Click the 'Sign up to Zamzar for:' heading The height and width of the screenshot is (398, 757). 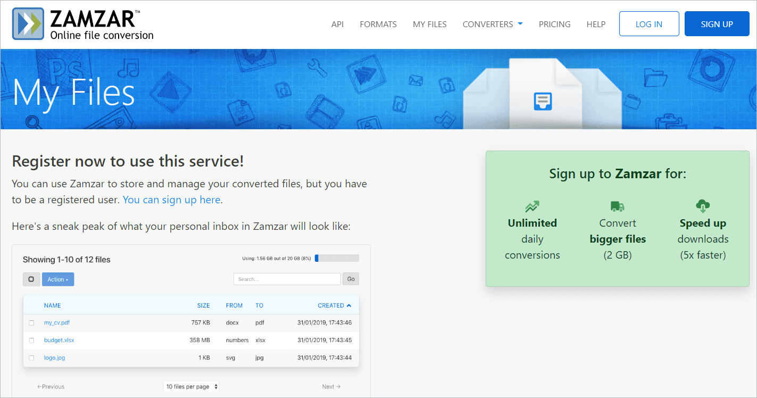[618, 173]
